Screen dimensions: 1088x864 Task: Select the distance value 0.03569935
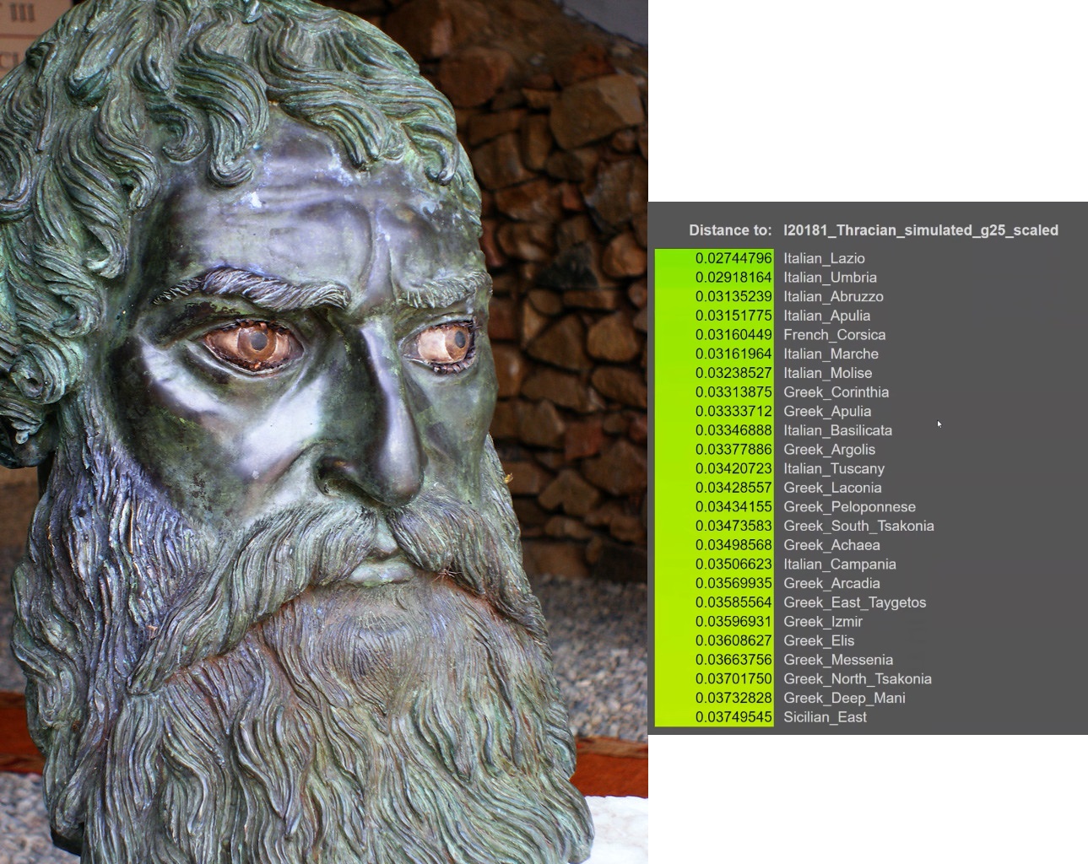point(733,583)
